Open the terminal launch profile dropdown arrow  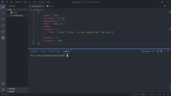[155, 51]
